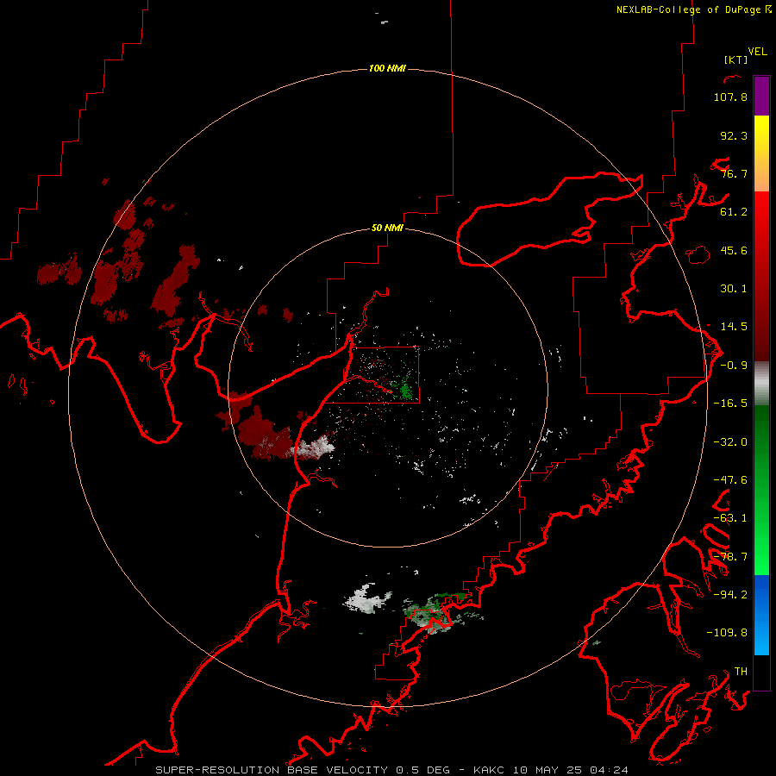776x776 pixels.
Task: Click the [KT] units label
Action: (736, 59)
